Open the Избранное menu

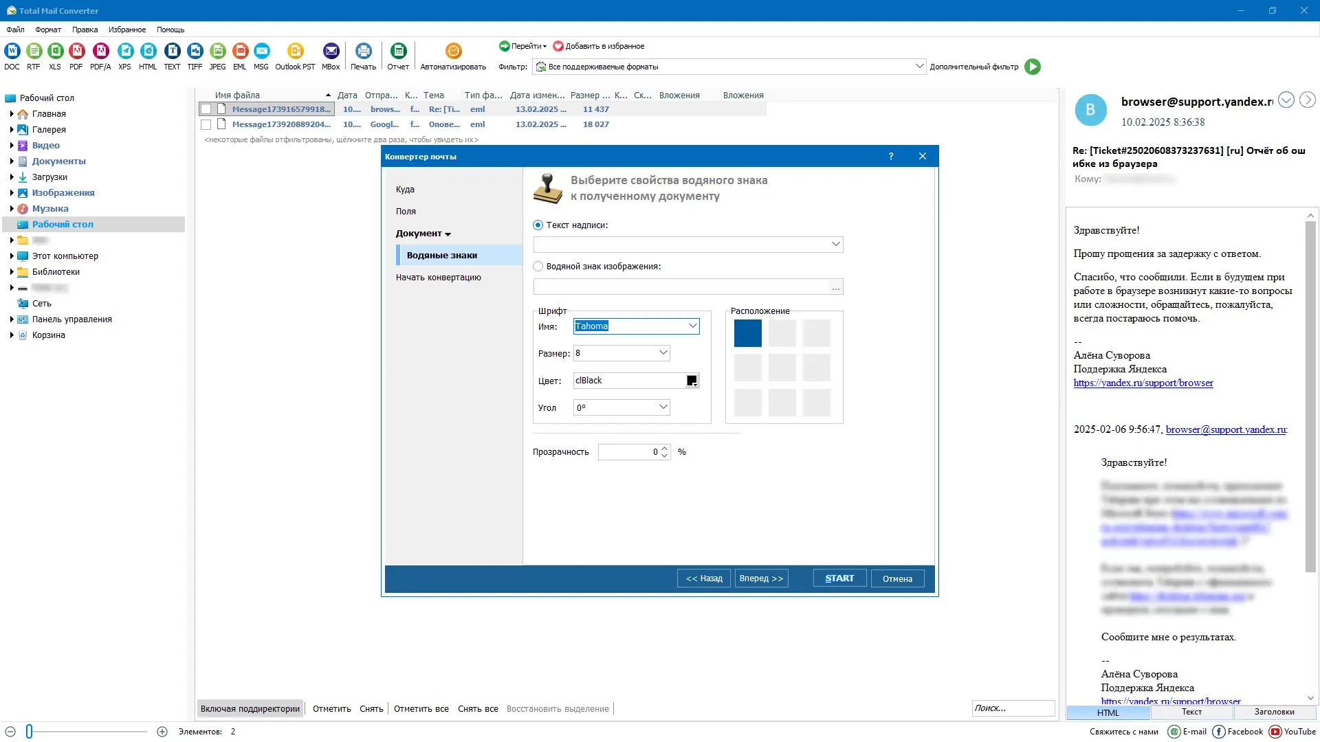tap(127, 30)
